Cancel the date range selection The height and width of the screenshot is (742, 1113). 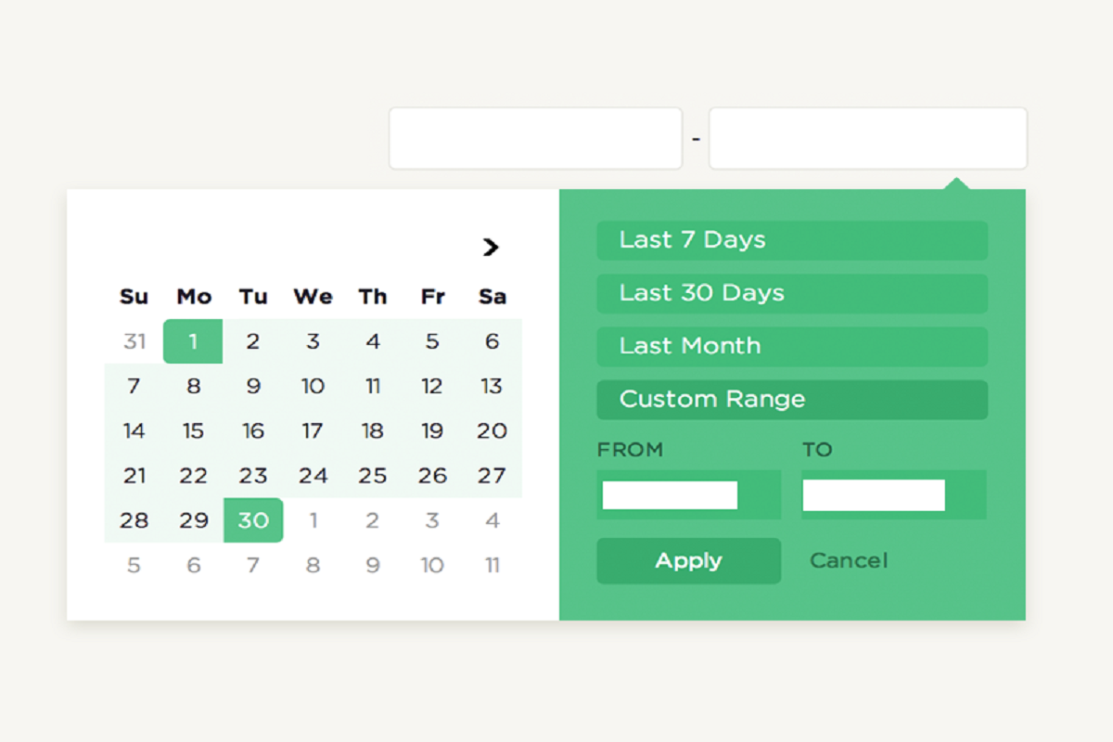tap(849, 560)
